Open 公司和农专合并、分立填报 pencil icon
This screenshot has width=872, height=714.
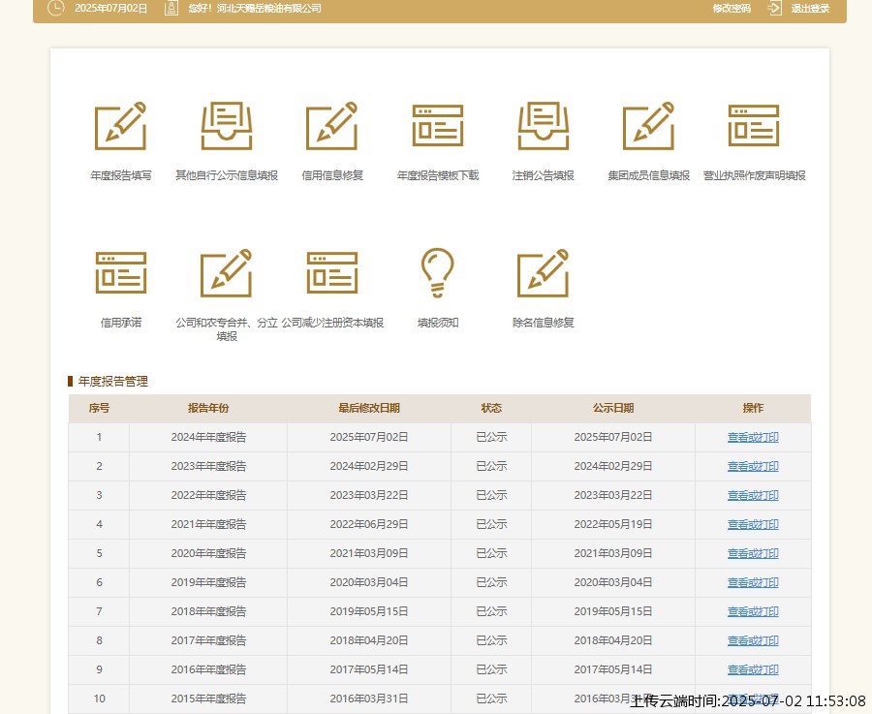click(x=227, y=273)
